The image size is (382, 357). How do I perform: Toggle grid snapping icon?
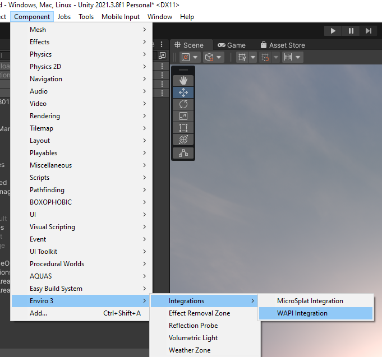click(x=265, y=57)
